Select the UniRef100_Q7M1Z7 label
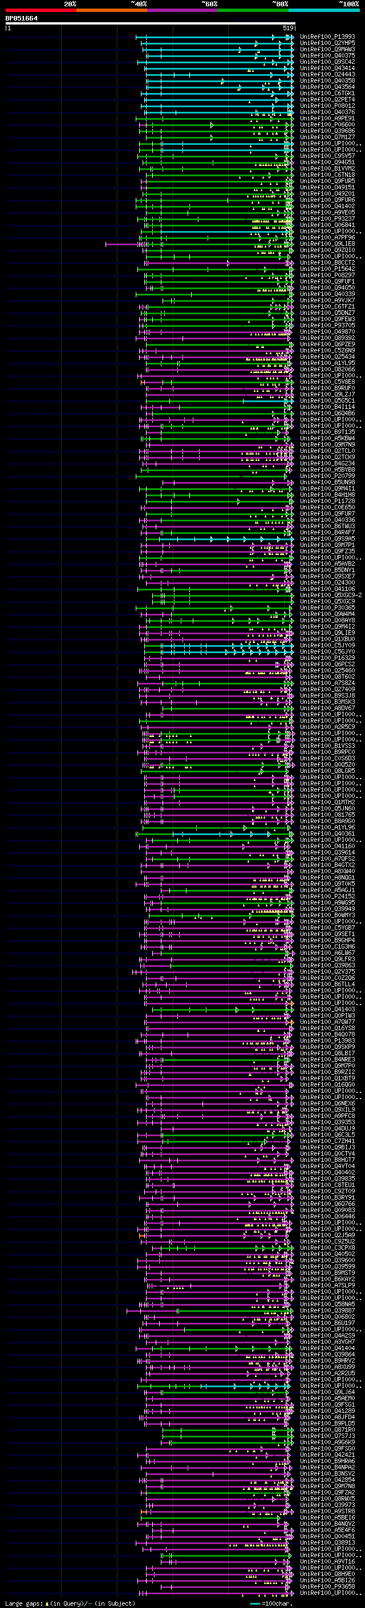 (x=327, y=137)
